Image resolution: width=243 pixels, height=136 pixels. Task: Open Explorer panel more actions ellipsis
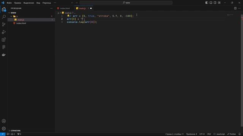click(52, 8)
